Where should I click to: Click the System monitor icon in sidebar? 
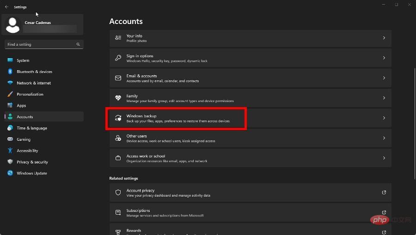click(x=10, y=60)
